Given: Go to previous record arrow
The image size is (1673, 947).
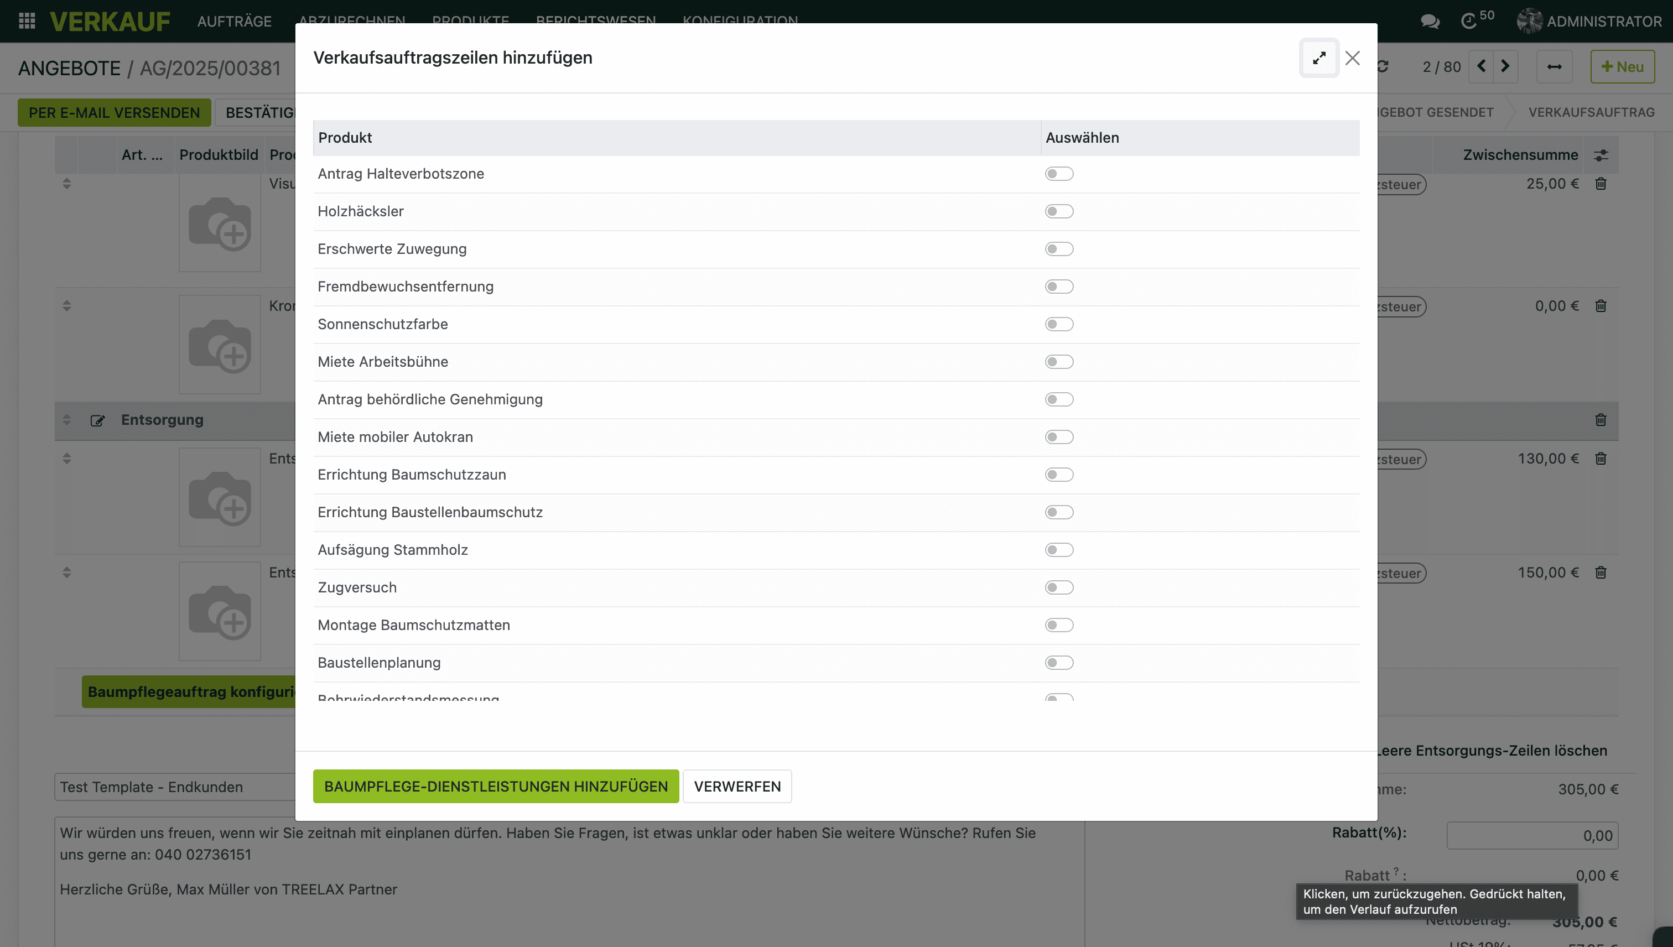Looking at the screenshot, I should pyautogui.click(x=1482, y=66).
